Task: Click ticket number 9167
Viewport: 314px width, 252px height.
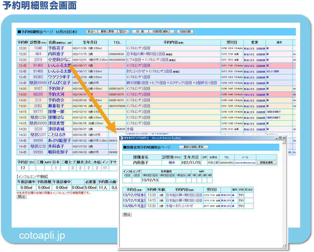Action: pyautogui.click(x=38, y=89)
